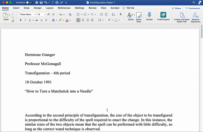The image size is (203, 132).
Task: Select the Format Painter brush
Action: [13, 21]
